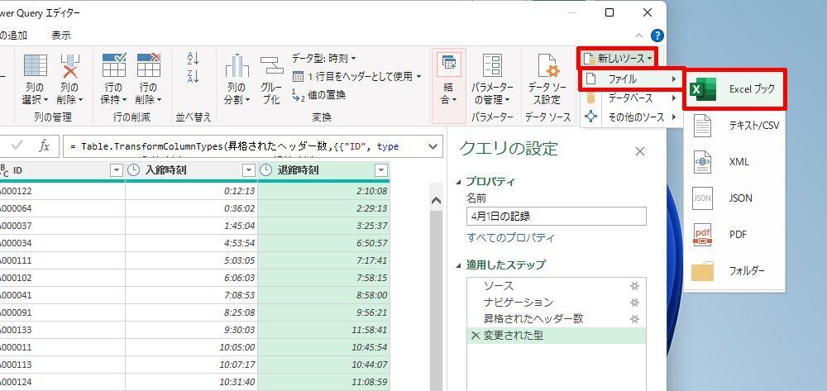
Task: Open the その他のソース submenu item
Action: 631,117
